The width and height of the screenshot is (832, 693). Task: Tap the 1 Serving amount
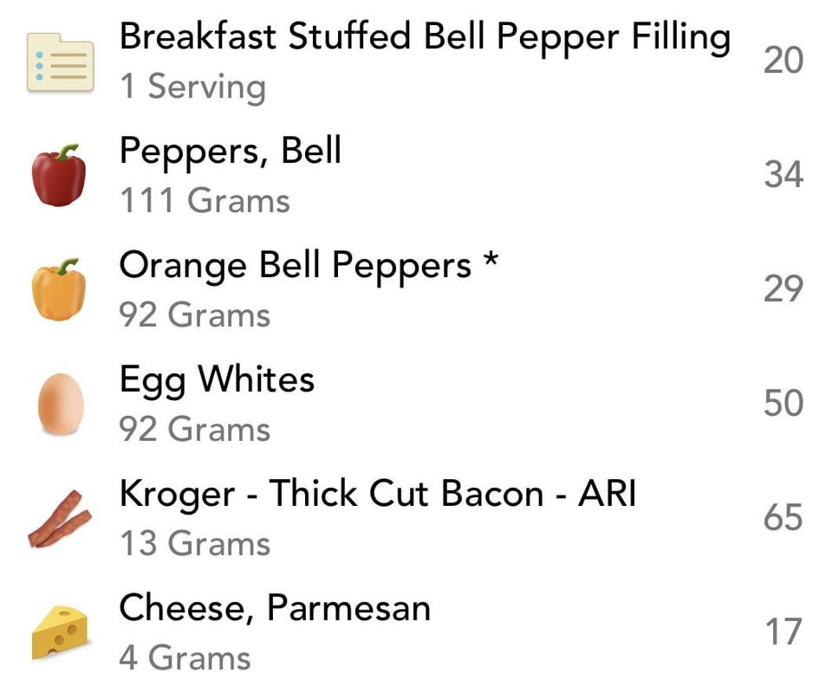[192, 87]
